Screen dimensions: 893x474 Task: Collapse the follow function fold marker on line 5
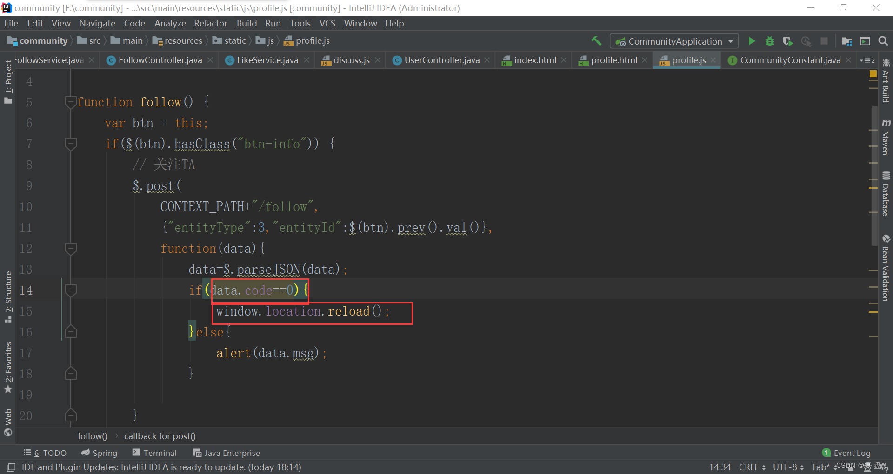coord(71,102)
